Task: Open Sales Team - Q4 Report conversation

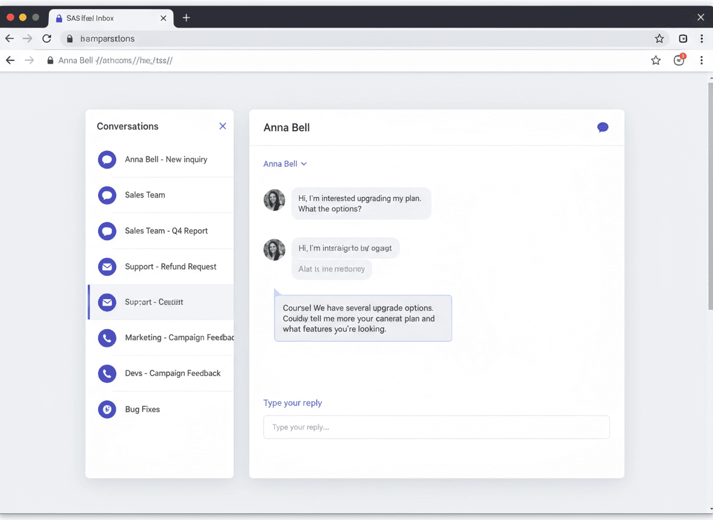Action: coord(166,231)
